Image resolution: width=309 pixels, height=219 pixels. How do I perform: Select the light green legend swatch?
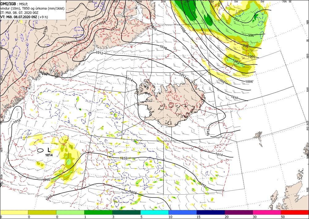click(x=70, y=212)
